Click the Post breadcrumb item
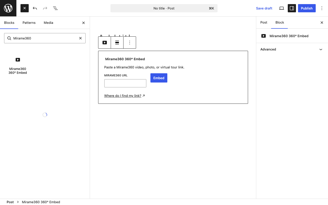 pyautogui.click(x=10, y=202)
